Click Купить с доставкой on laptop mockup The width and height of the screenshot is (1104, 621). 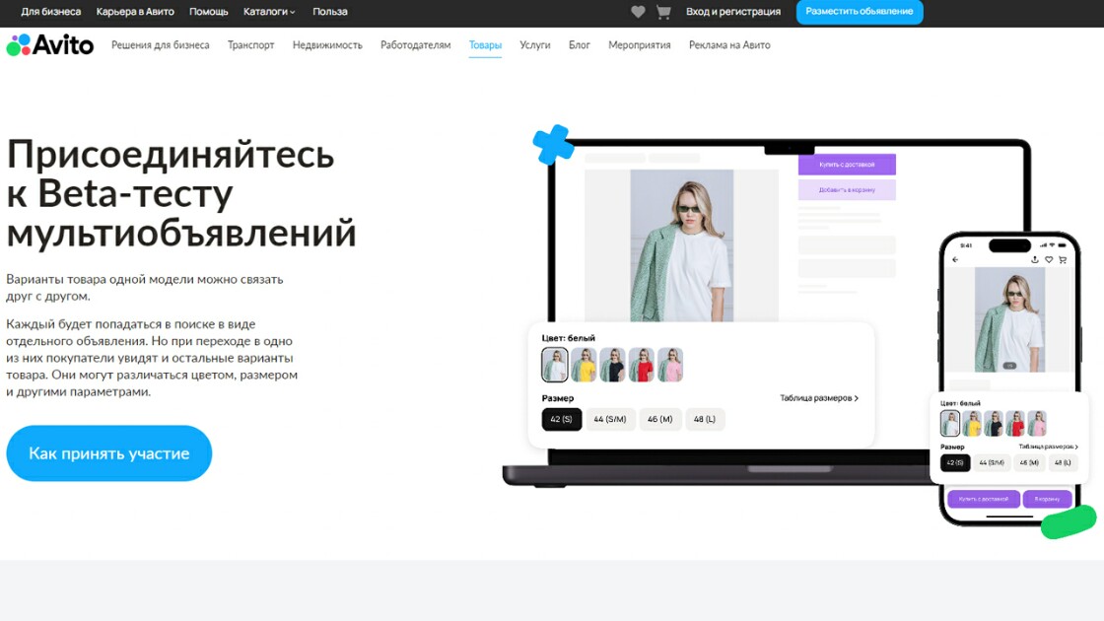click(x=847, y=164)
